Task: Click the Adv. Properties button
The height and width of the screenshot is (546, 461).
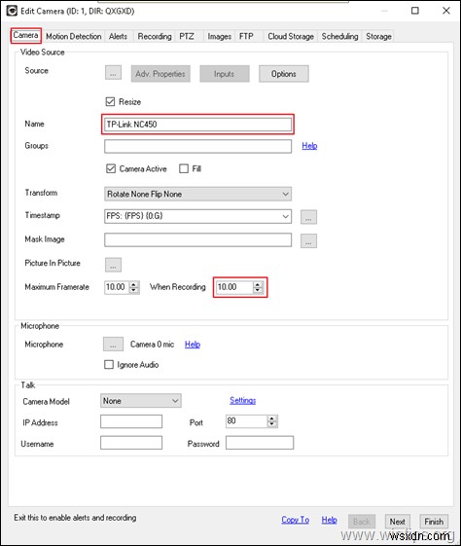Action: (160, 74)
